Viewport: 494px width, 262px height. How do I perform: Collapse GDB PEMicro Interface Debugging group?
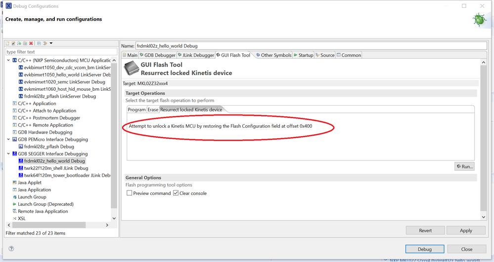[x=8, y=139]
